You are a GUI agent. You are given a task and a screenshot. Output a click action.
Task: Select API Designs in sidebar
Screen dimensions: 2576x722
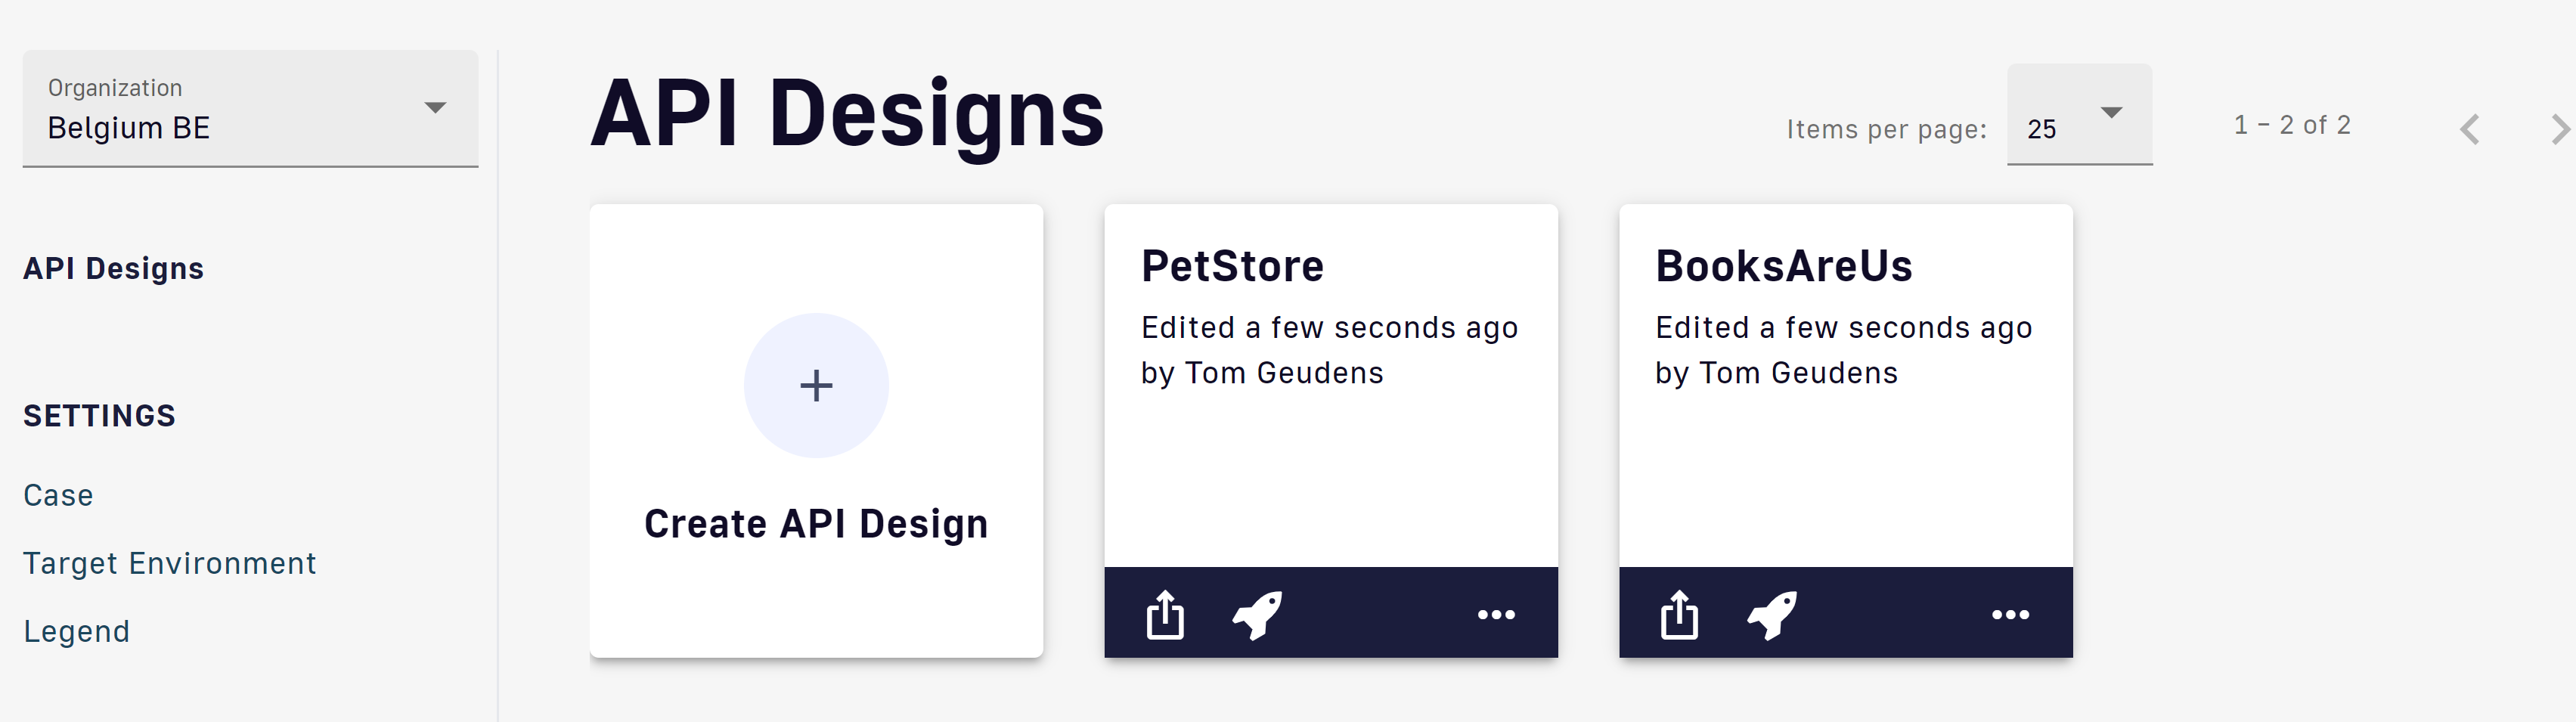pos(113,268)
